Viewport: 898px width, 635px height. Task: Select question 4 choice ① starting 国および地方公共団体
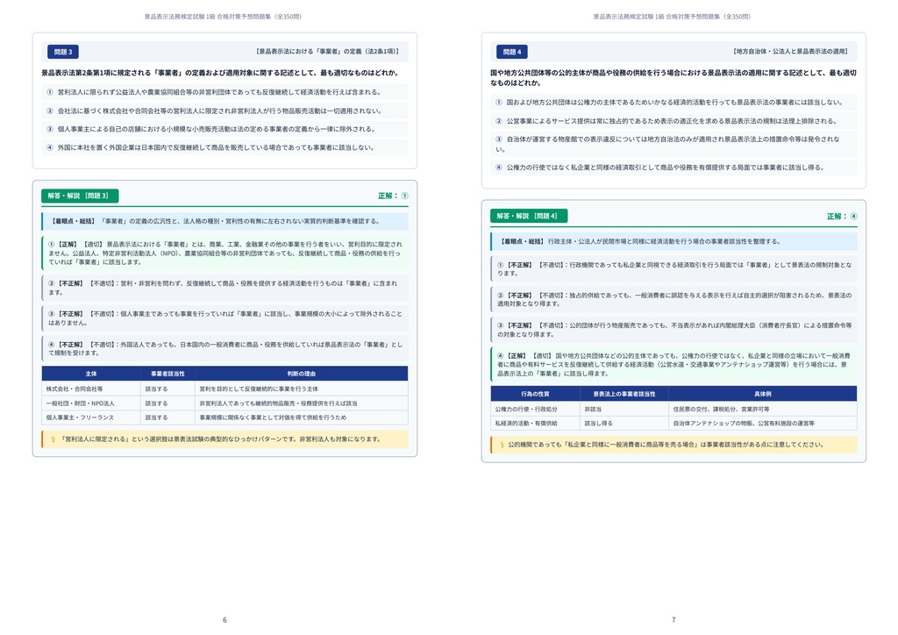pyautogui.click(x=673, y=102)
